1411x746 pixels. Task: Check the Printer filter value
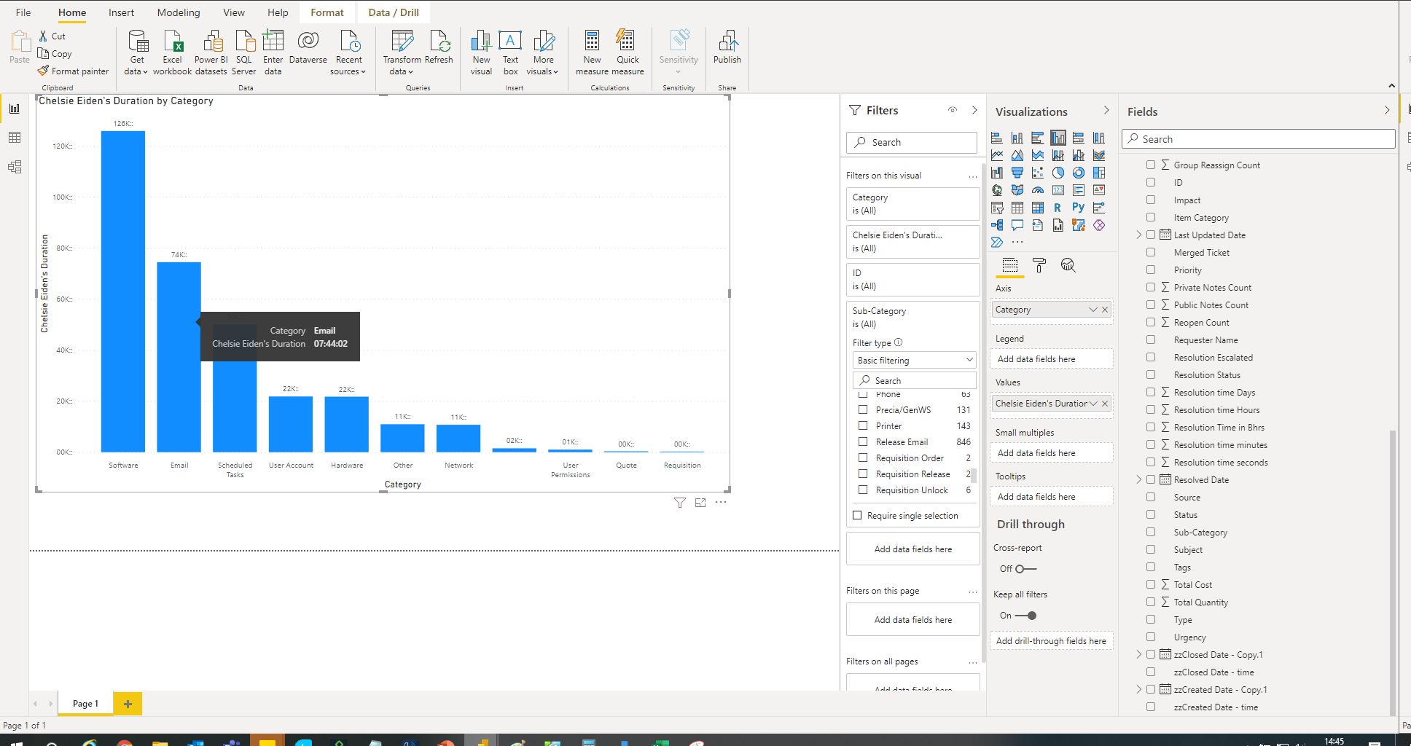tap(863, 426)
